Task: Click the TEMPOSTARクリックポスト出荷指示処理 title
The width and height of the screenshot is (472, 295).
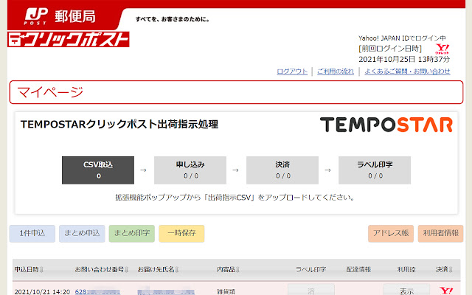Action: pyautogui.click(x=119, y=125)
